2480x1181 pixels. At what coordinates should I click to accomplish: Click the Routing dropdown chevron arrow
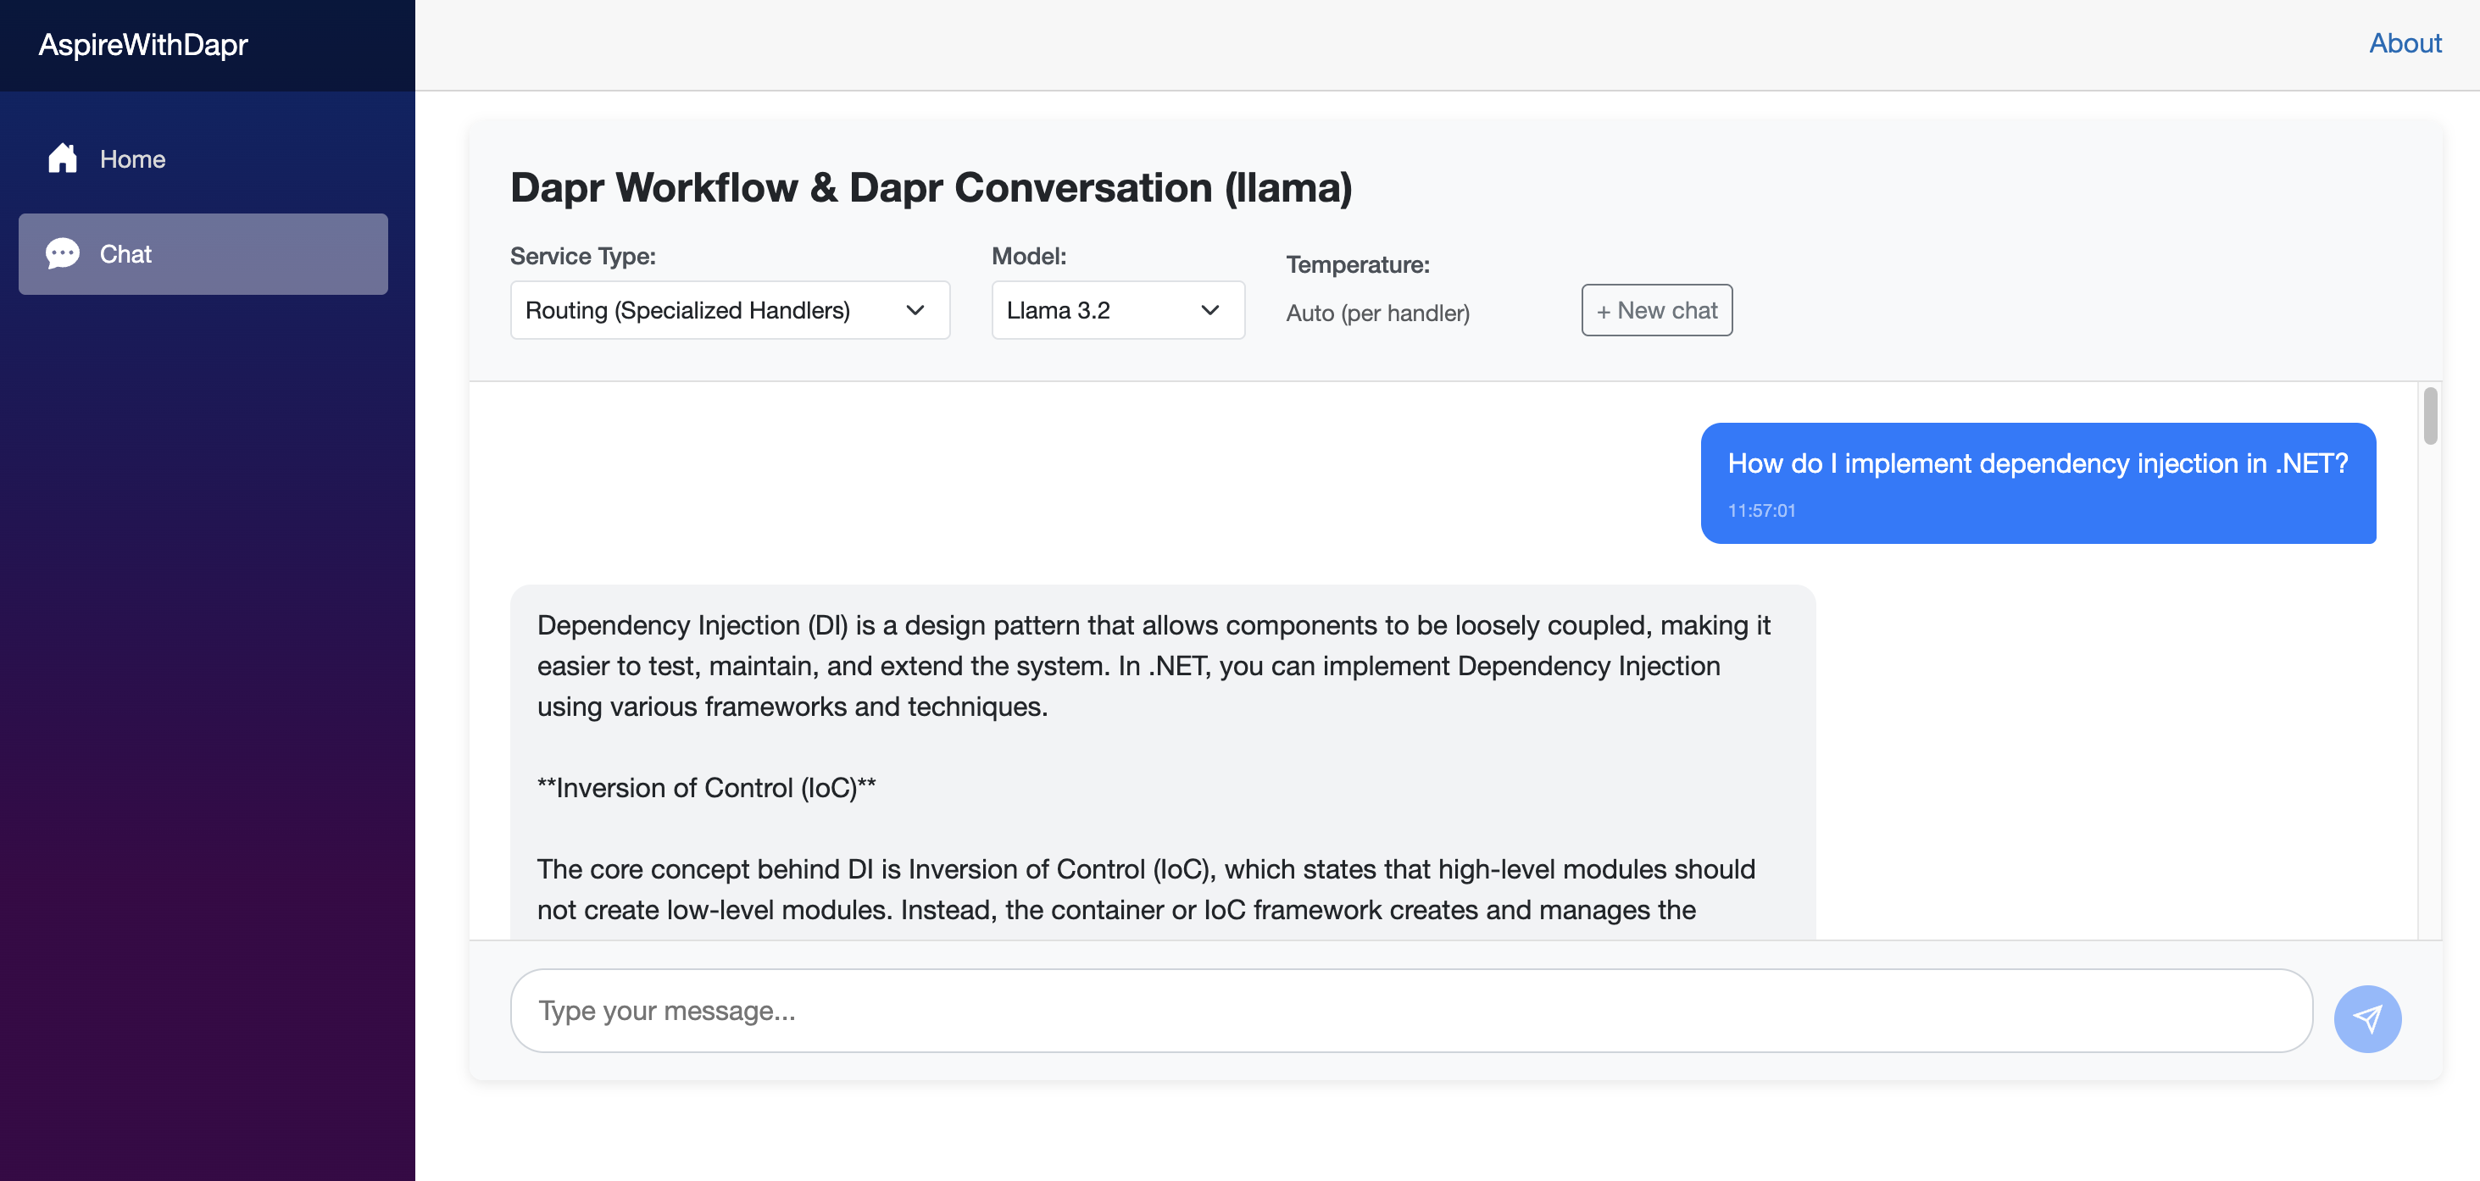point(915,310)
